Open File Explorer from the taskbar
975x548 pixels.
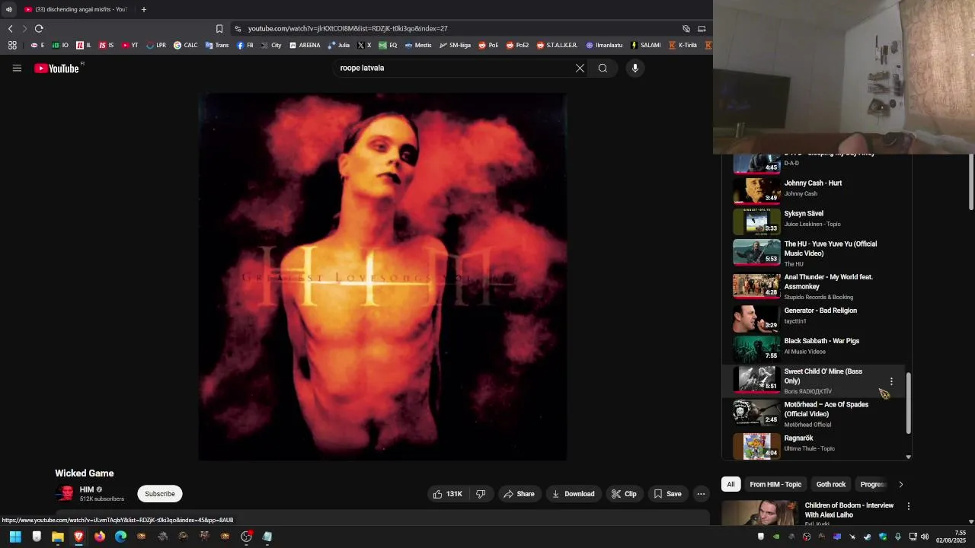[x=58, y=537]
